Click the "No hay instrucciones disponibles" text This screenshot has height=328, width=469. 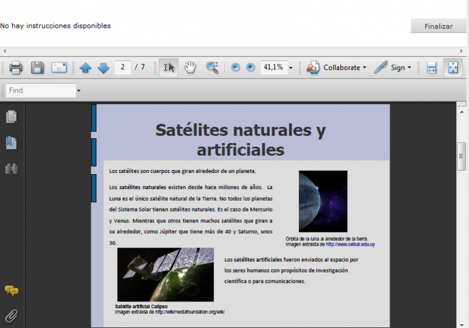55,26
